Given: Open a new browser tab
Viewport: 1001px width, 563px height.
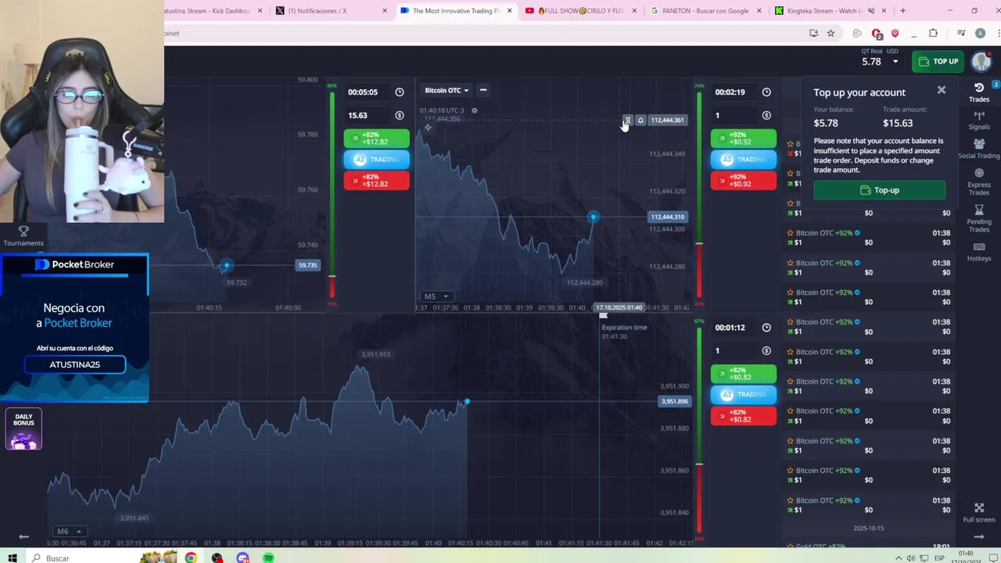Looking at the screenshot, I should [902, 11].
